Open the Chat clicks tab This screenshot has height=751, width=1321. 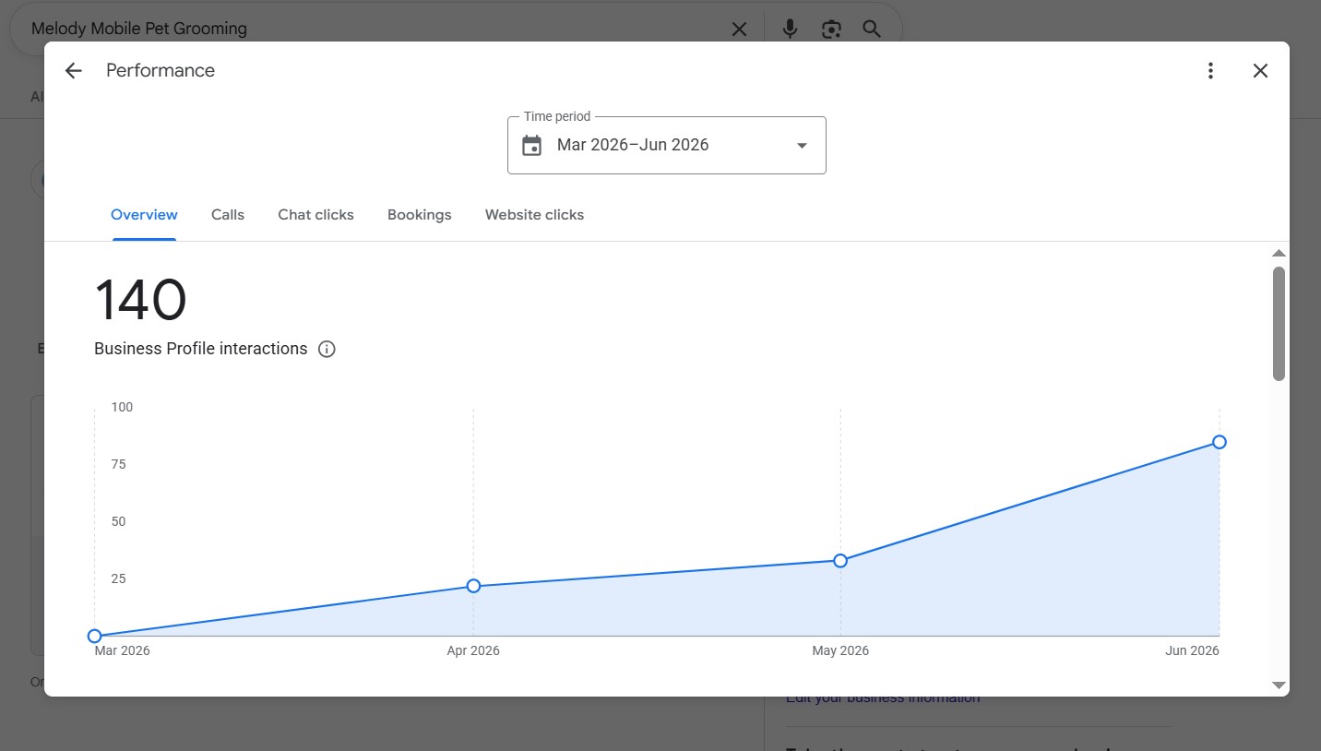[x=315, y=215]
